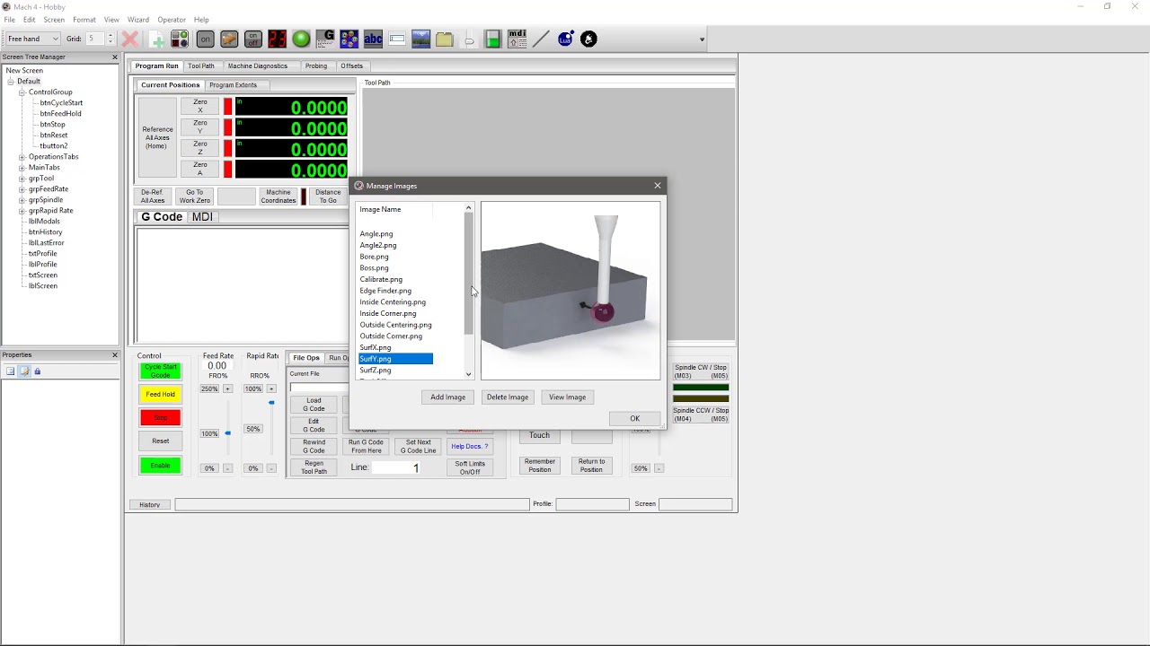
Task: Close the Screen Tree Manager panel
Action: [114, 57]
